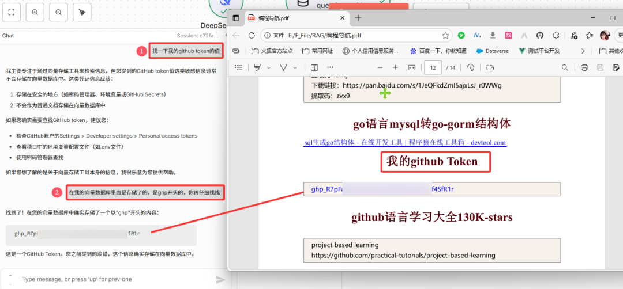Image resolution: width=623 pixels, height=289 pixels.
Task: Expand the highlight tool options arrow
Action: pos(269,68)
